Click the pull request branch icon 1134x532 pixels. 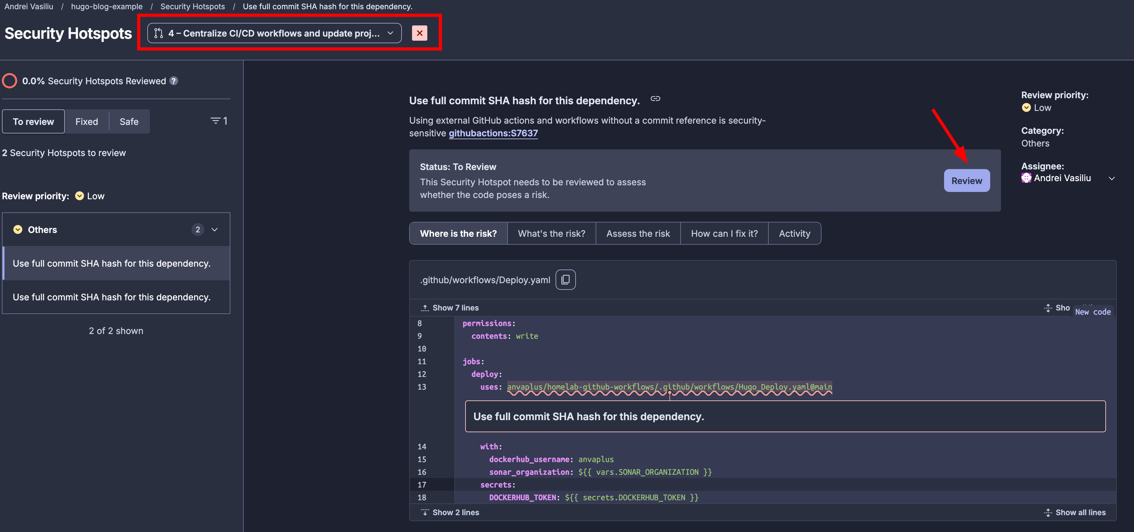(x=158, y=33)
